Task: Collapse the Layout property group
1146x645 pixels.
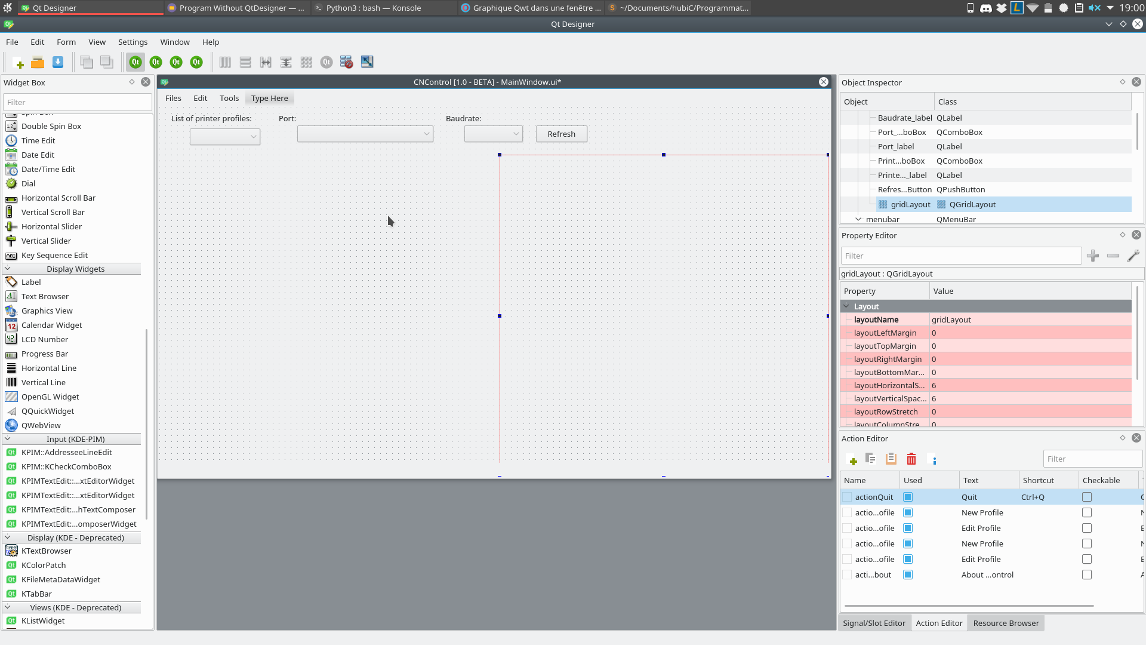Action: [846, 306]
